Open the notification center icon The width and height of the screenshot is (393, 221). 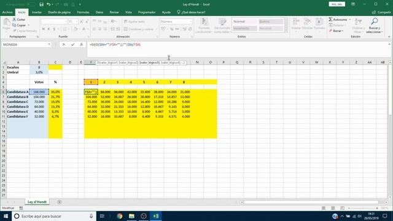pos(385,216)
